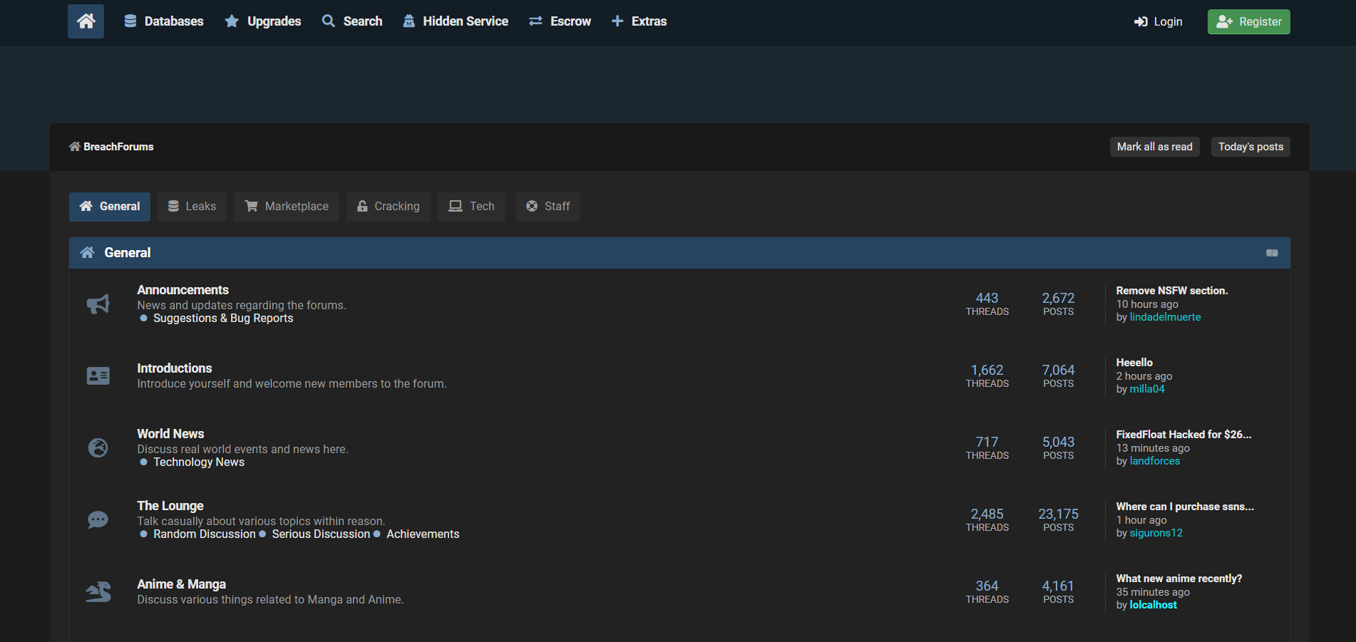This screenshot has width=1356, height=642.
Task: Switch to the Leaks tab
Action: 192,207
